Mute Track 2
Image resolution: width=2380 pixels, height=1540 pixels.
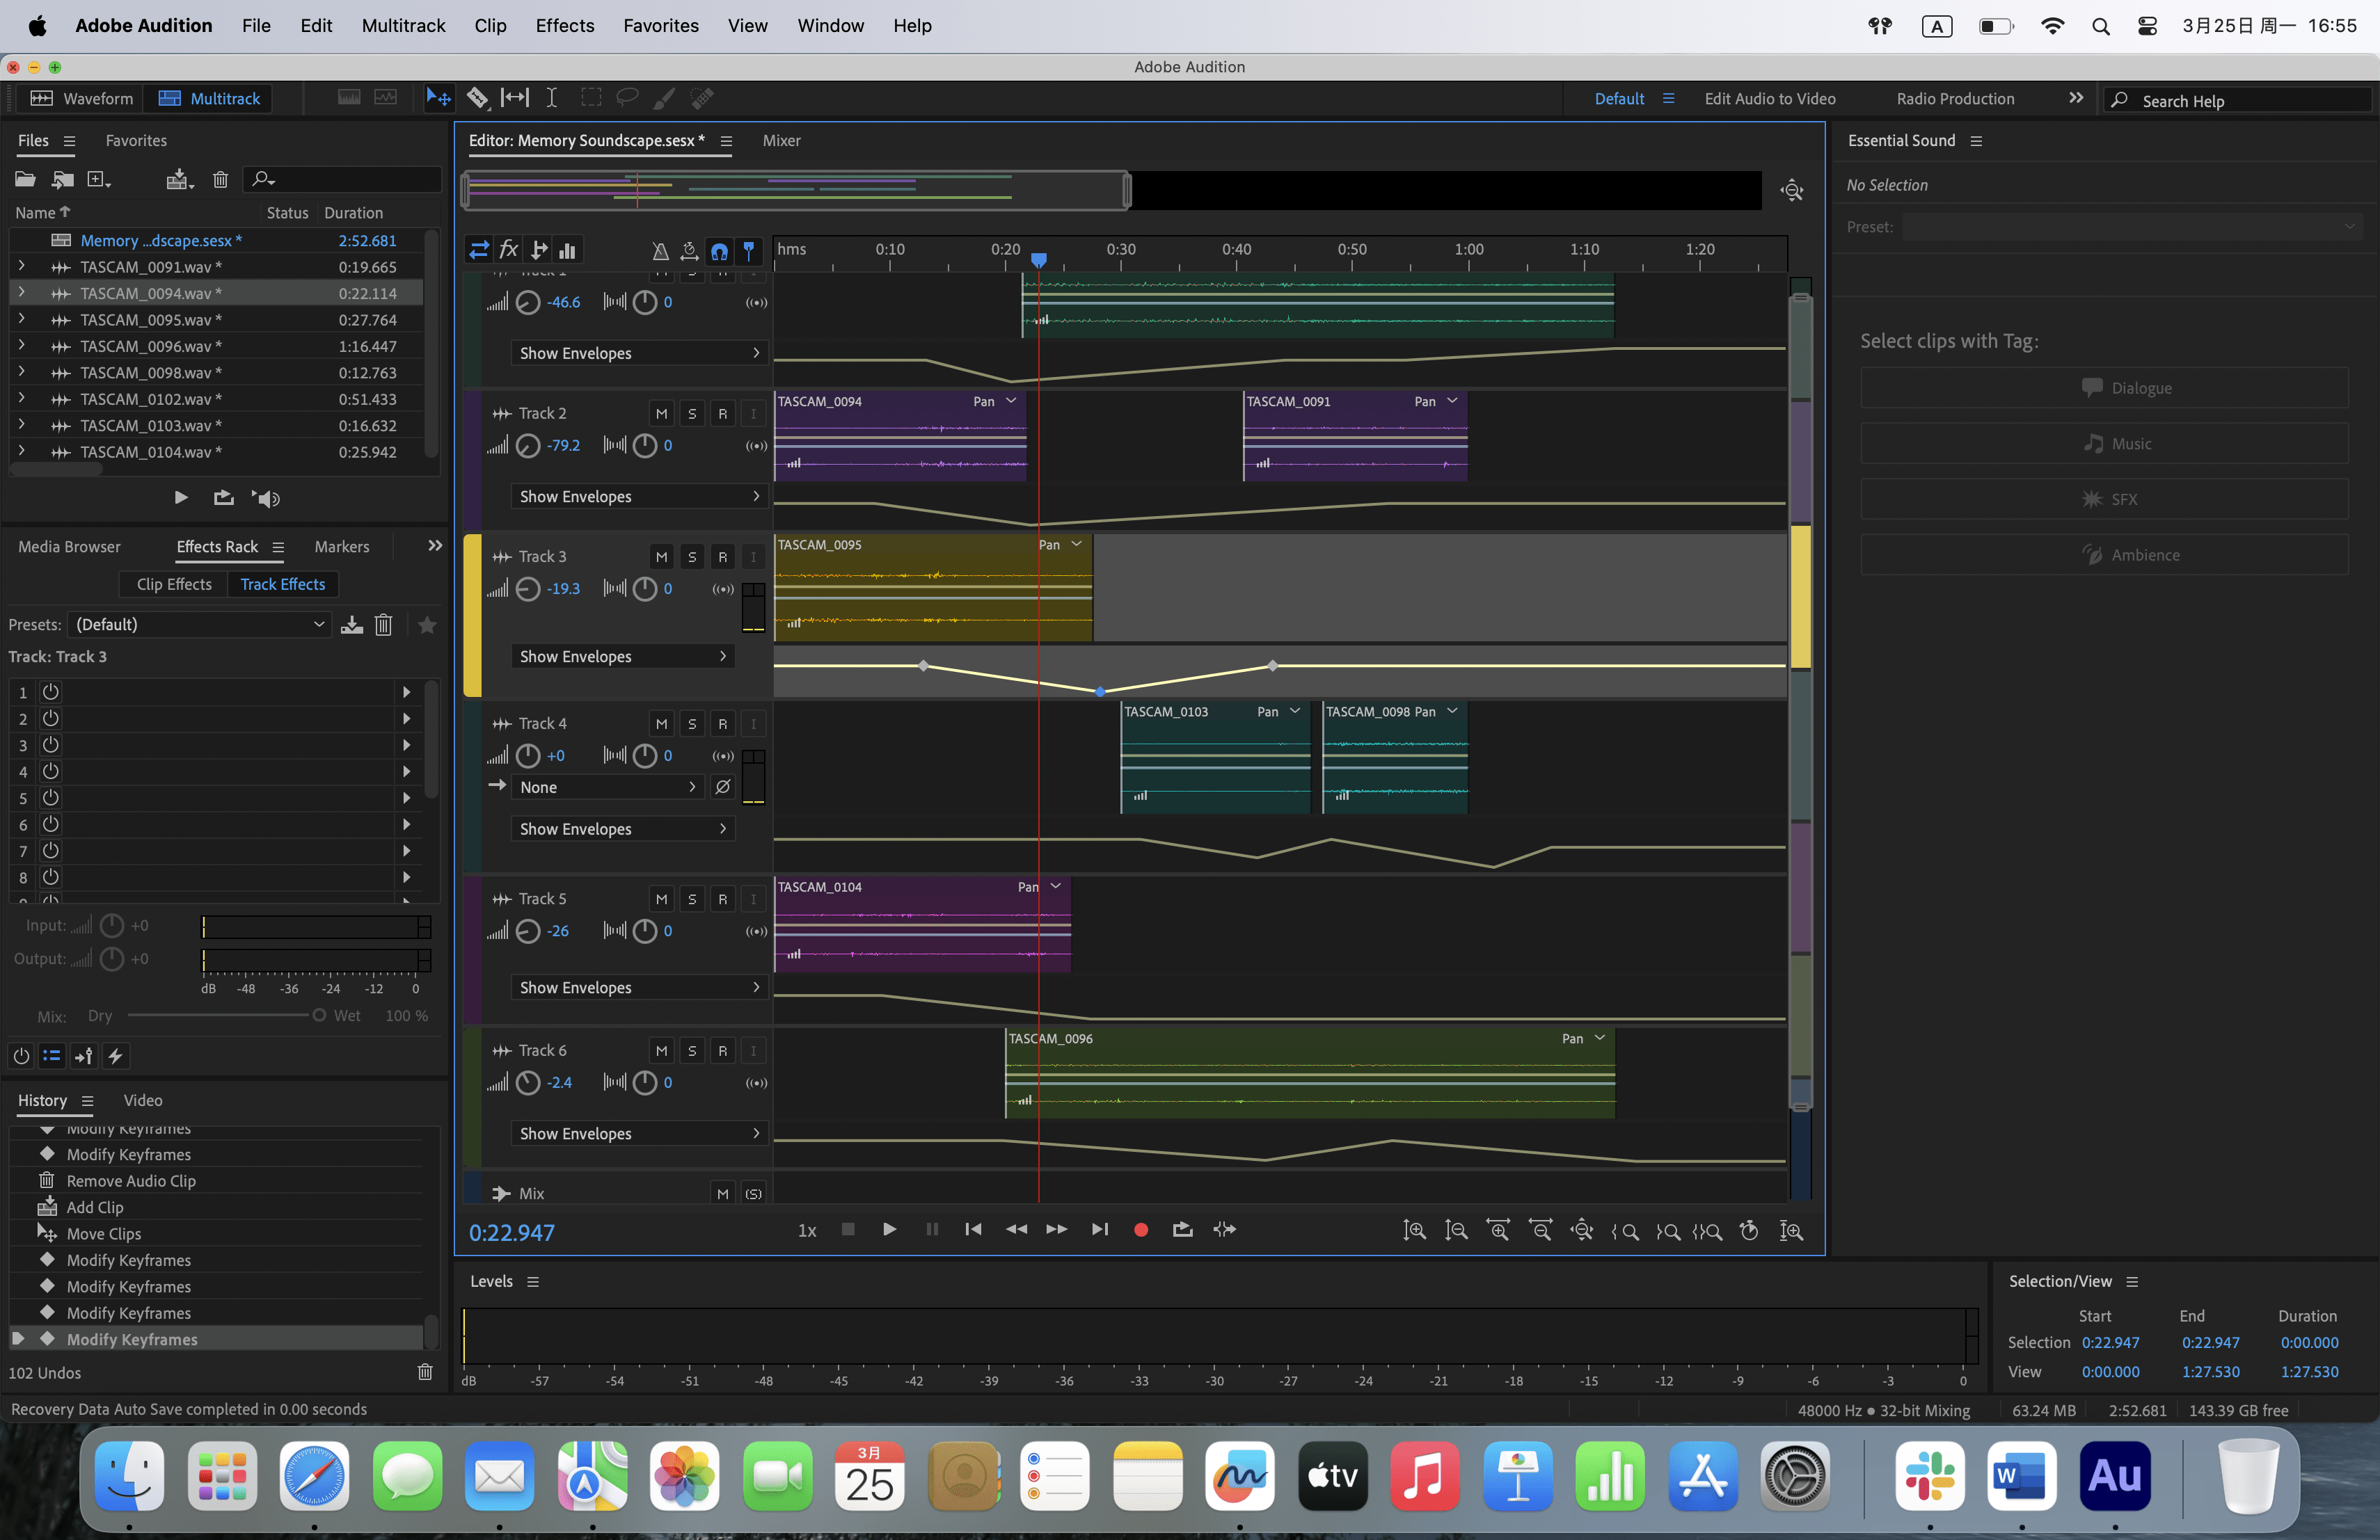click(661, 414)
